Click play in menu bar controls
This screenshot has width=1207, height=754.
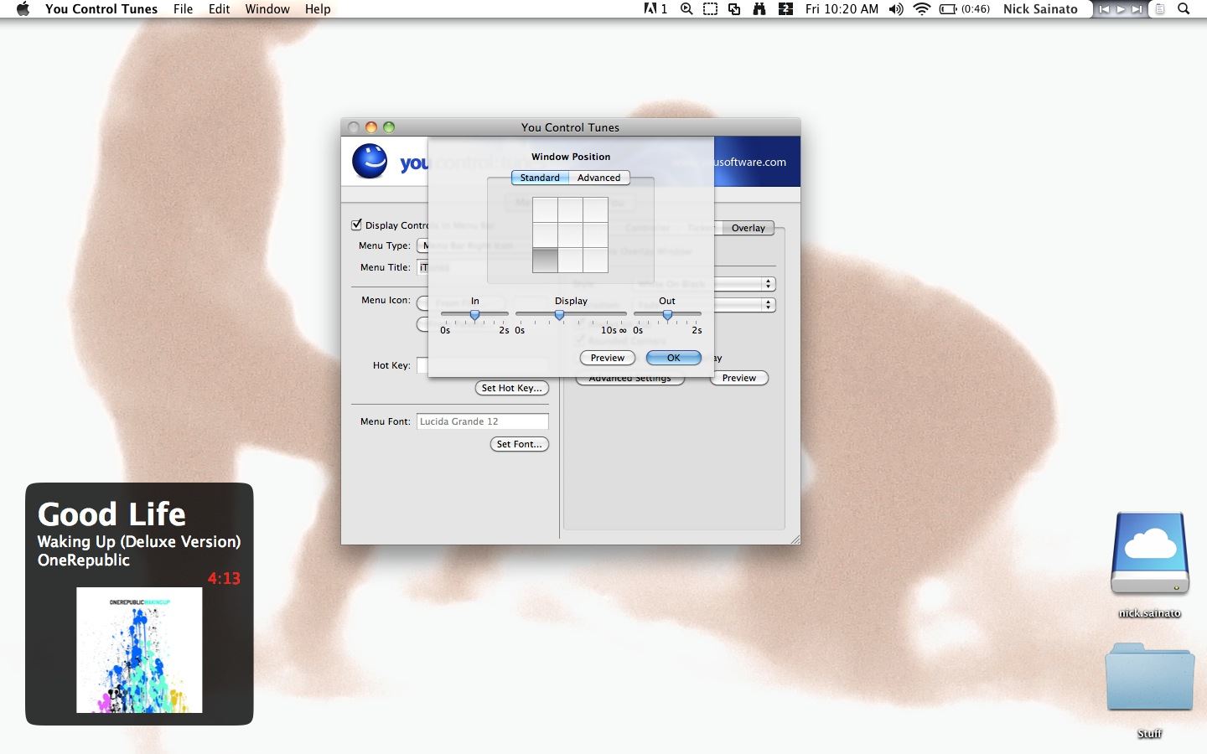point(1121,9)
